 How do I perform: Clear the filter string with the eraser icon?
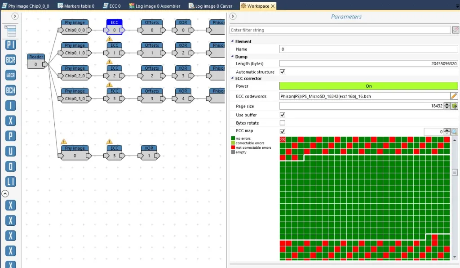(x=456, y=30)
